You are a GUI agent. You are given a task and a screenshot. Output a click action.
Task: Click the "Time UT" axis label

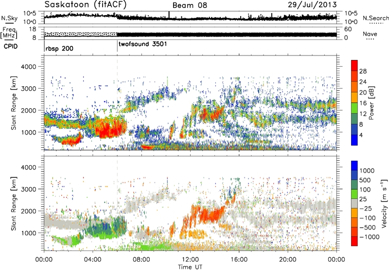click(190, 267)
